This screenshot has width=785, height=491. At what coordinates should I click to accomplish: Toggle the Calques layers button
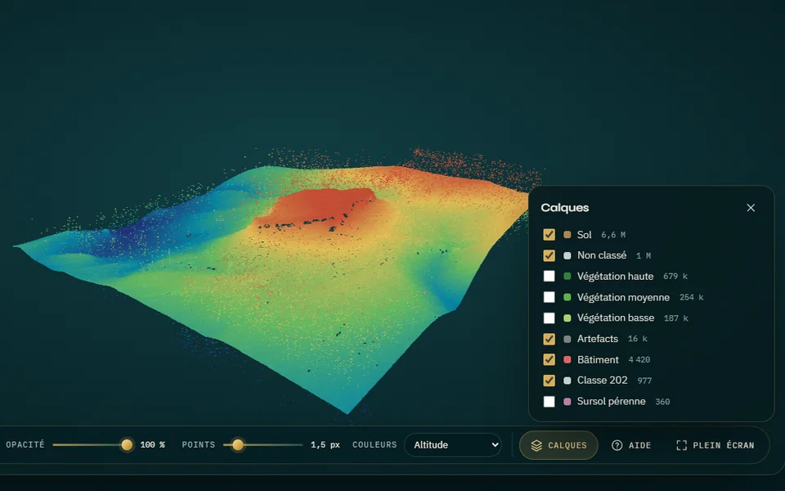tap(558, 445)
